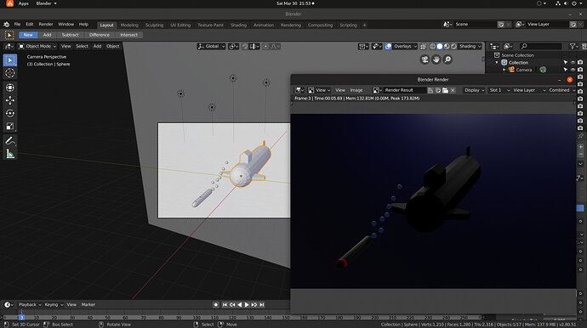Viewport: 587px width, 328px height.
Task: Open the render result folder icon
Action: (445, 90)
